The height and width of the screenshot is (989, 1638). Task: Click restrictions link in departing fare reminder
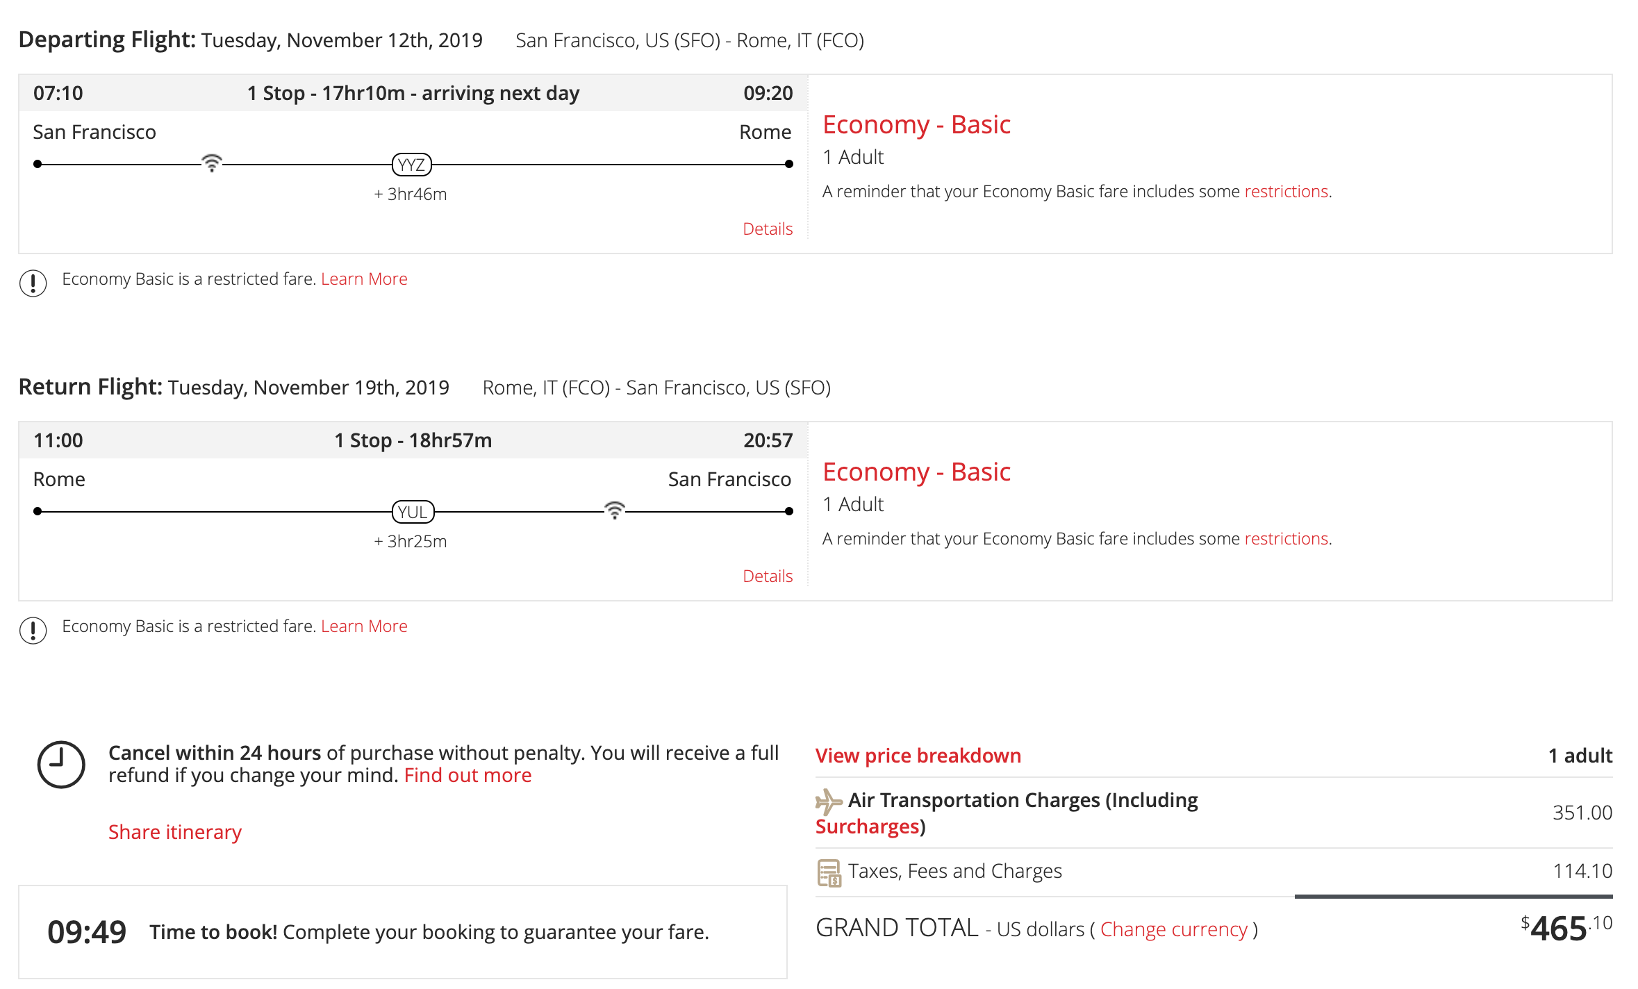point(1286,191)
